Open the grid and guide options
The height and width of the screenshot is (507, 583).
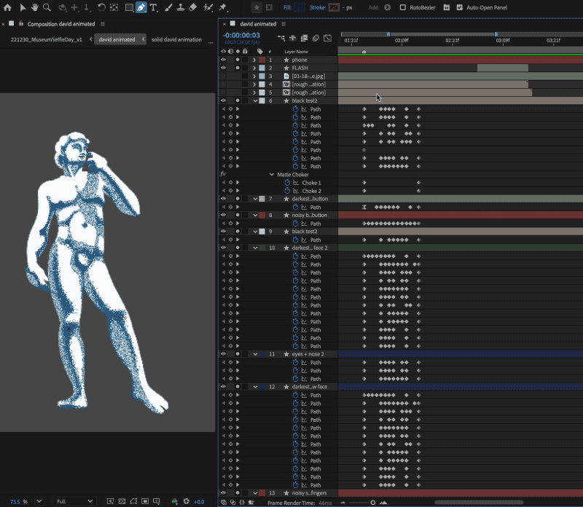click(x=157, y=501)
